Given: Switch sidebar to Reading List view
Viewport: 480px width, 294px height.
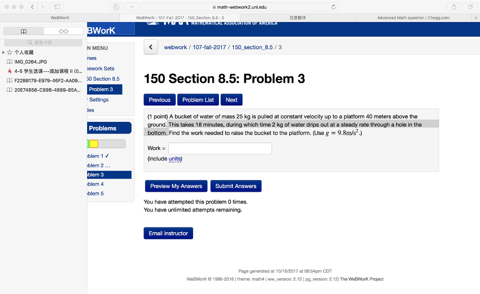Looking at the screenshot, I should pos(64,30).
